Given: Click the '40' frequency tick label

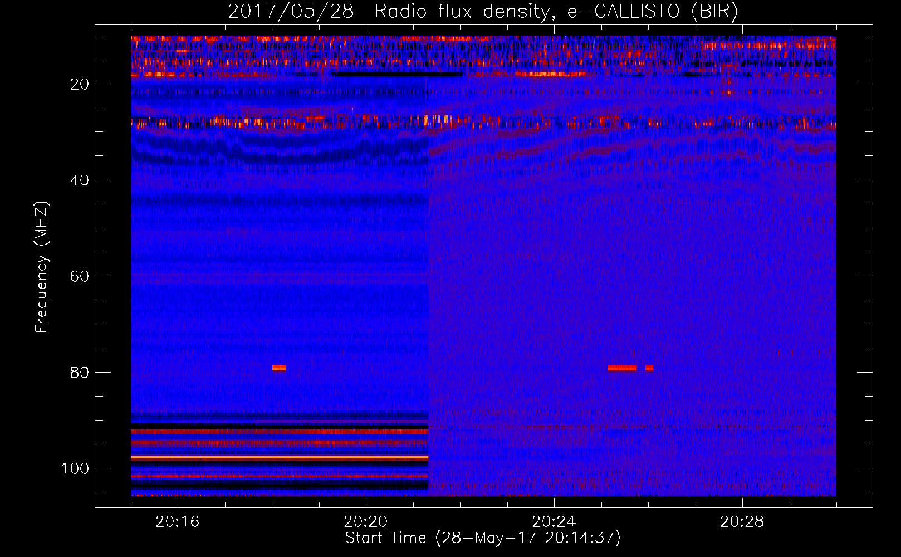Looking at the screenshot, I should click(80, 180).
